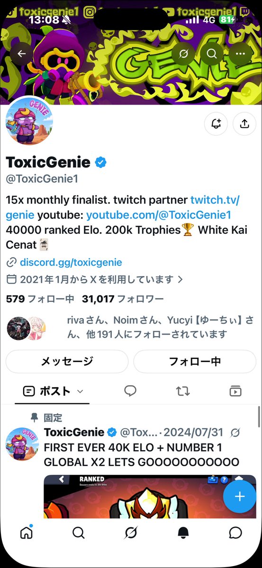Expand the join date info chevron

(180, 279)
